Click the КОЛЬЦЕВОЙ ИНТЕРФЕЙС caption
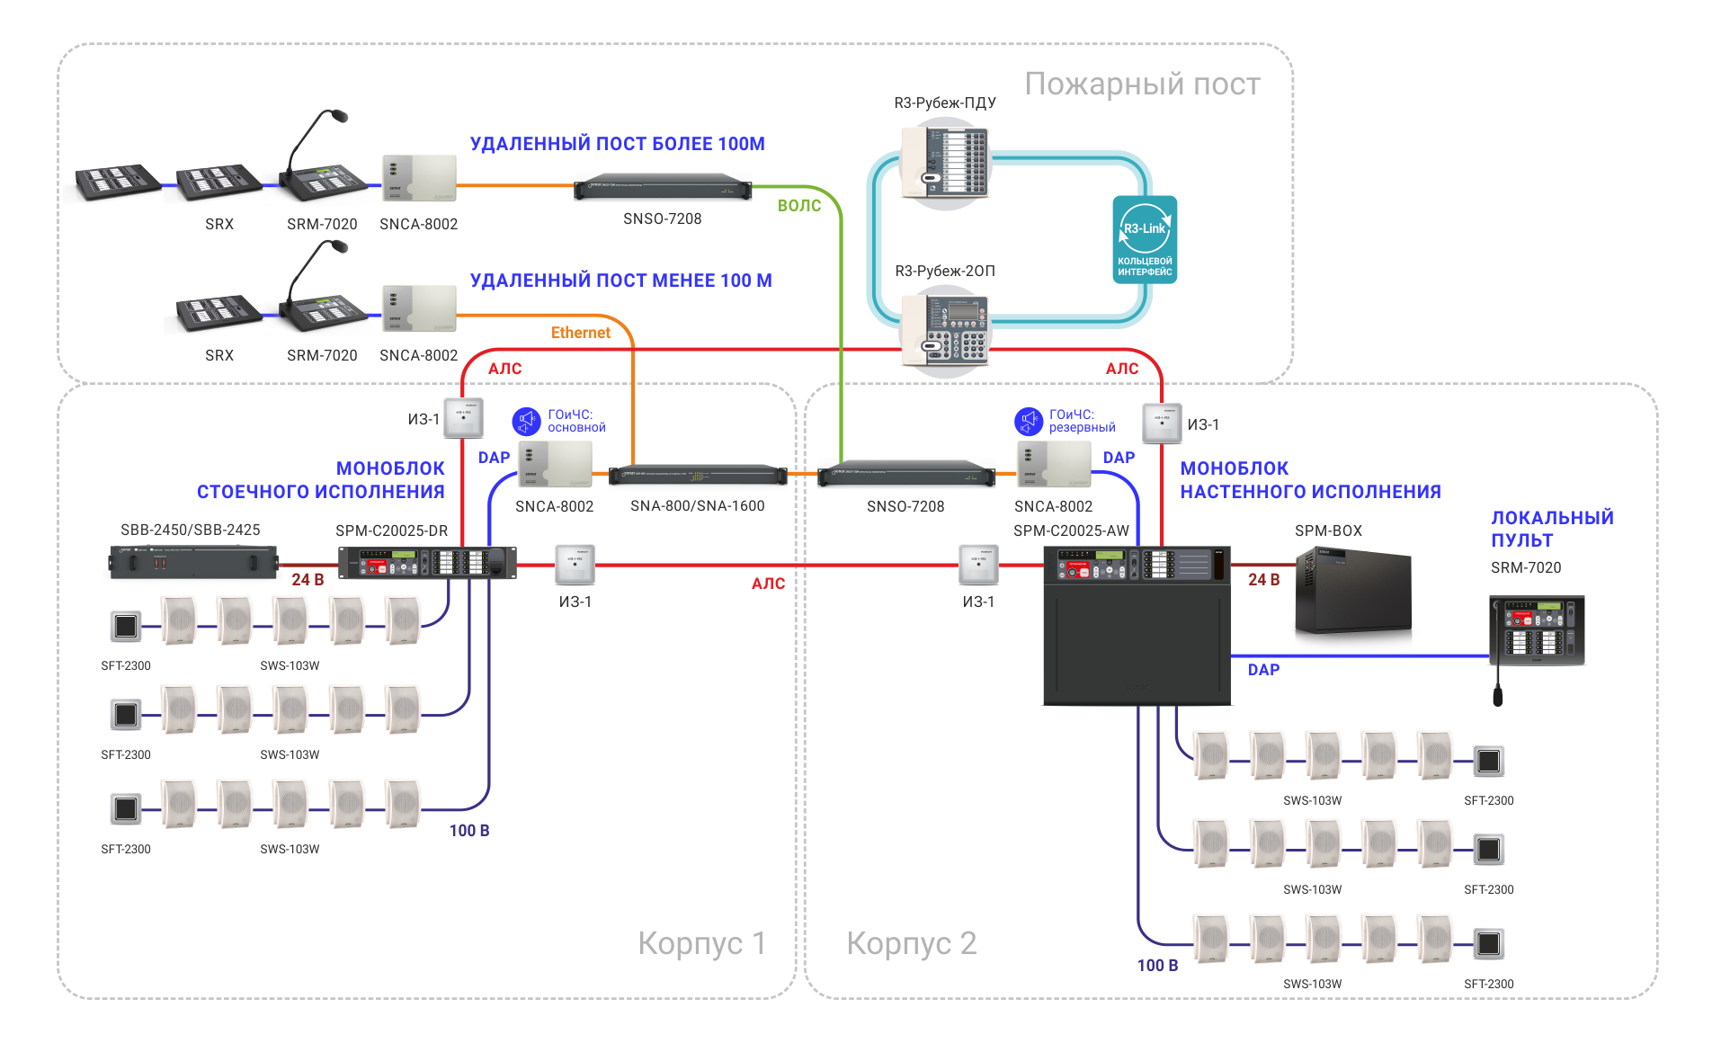The image size is (1721, 1061). pyautogui.click(x=1145, y=266)
